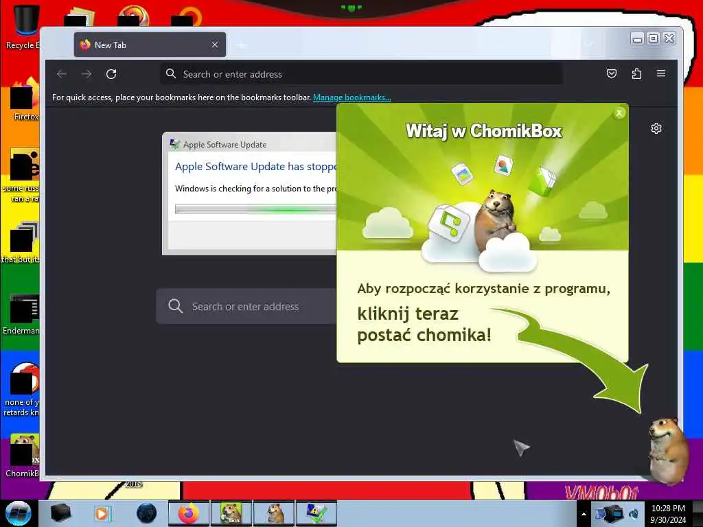Viewport: 703px width, 527px height.
Task: Select the 'some russ' desktop icon
Action: 21,176
